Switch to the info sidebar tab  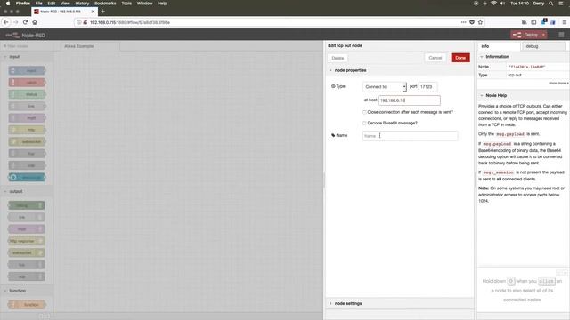click(499, 46)
